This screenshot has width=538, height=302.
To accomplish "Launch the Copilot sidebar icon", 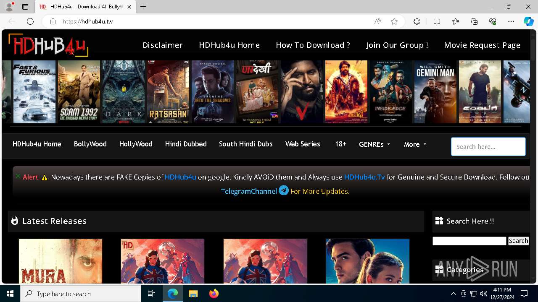I will coord(529,21).
